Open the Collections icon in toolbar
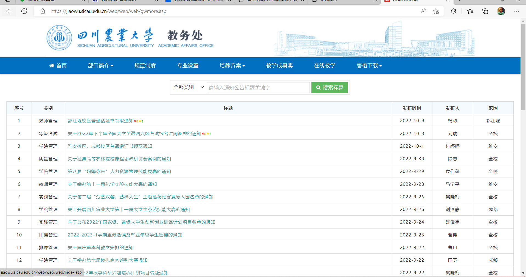The image size is (526, 277). pos(485,11)
